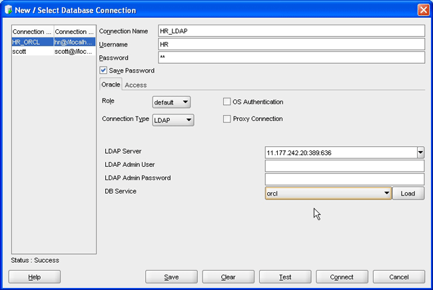Expand the LDAP Server dropdown arrow
The height and width of the screenshot is (290, 433).
(420, 152)
